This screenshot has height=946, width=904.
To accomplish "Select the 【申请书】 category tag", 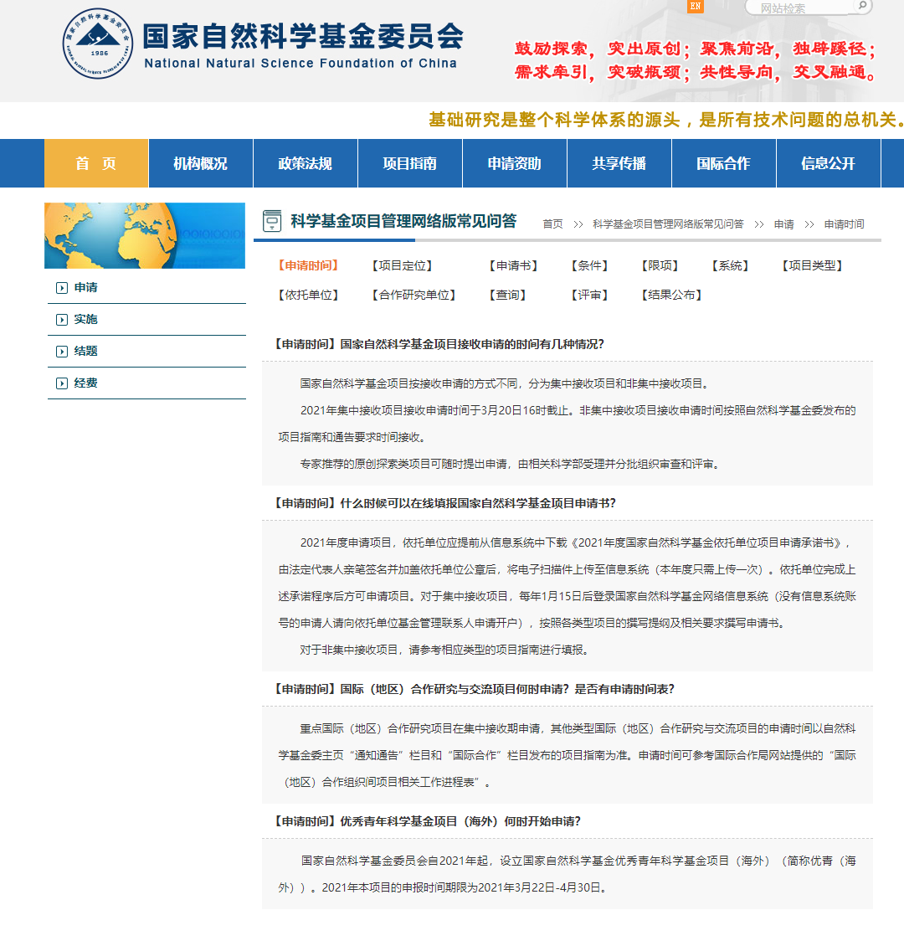I will (513, 265).
